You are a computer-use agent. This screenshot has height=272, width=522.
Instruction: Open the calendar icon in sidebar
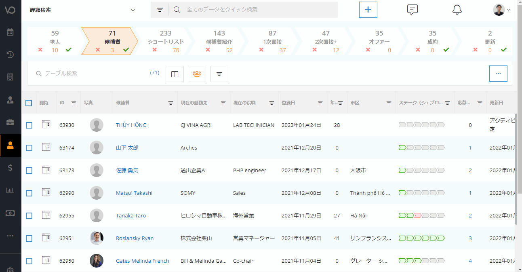(11, 32)
